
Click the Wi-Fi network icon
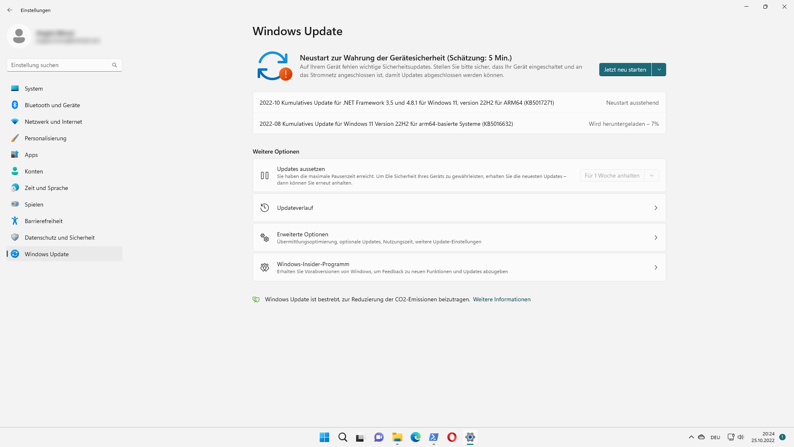[15, 121]
